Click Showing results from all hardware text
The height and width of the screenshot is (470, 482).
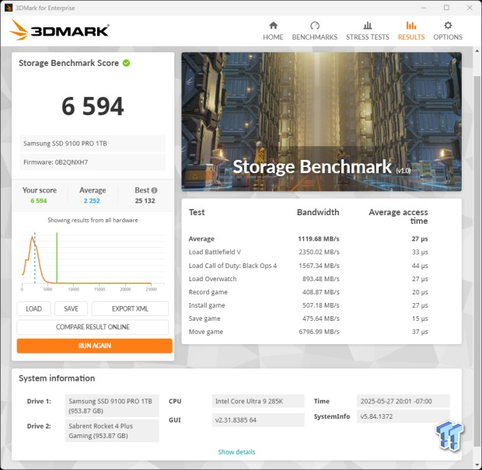pyautogui.click(x=93, y=221)
